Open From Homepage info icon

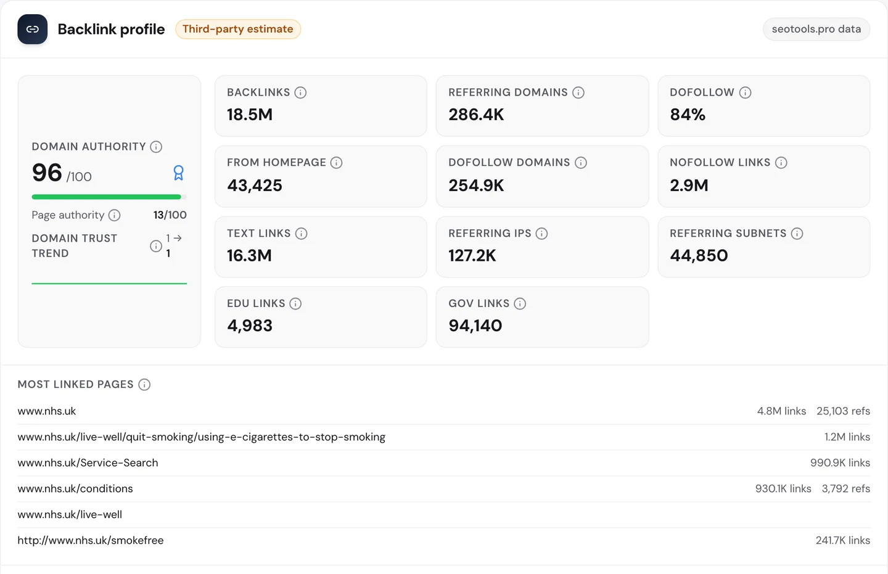point(337,163)
